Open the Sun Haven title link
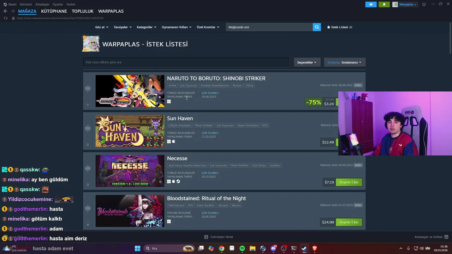Image resolution: width=452 pixels, height=254 pixels. coord(180,118)
